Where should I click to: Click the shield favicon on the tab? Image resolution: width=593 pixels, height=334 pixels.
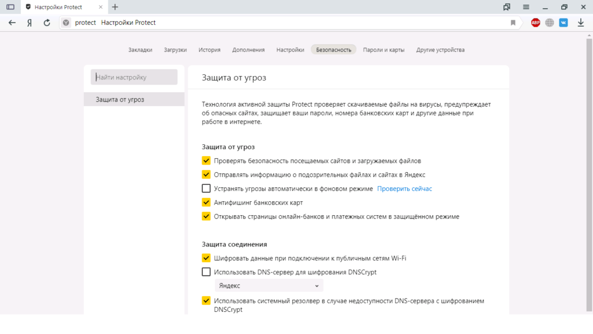coord(28,7)
